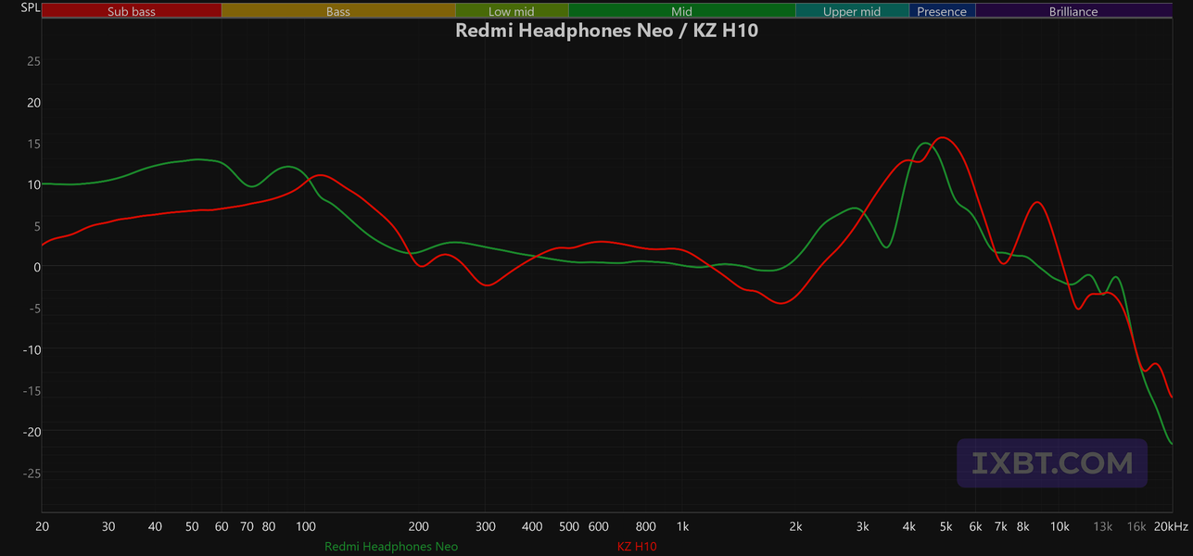Select the Mid frequency band label
1193x556 pixels.
click(x=682, y=12)
